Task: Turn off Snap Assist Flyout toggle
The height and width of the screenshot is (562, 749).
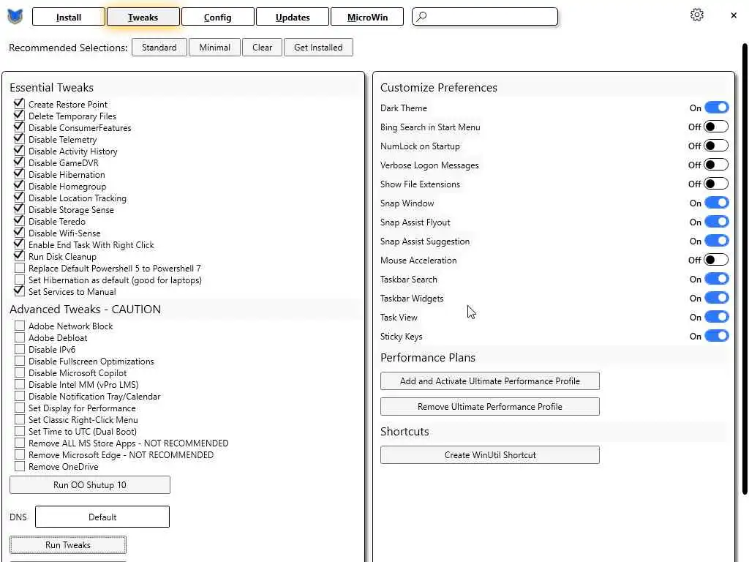Action: click(x=716, y=222)
